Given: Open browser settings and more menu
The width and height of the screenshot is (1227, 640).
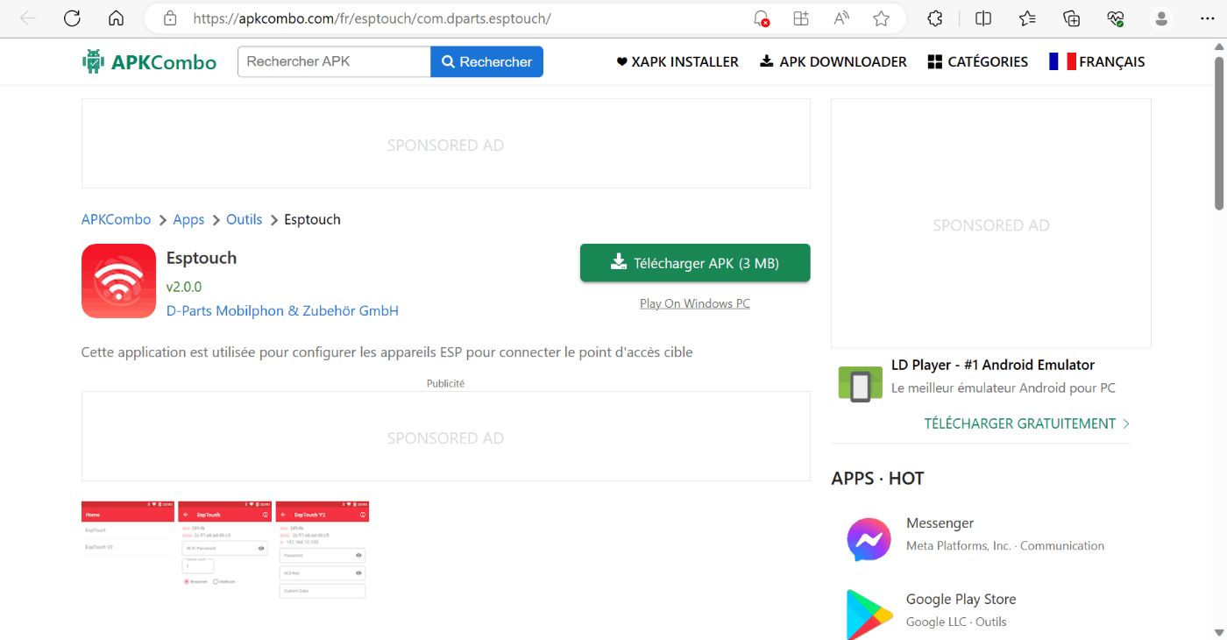Looking at the screenshot, I should coord(1207,18).
